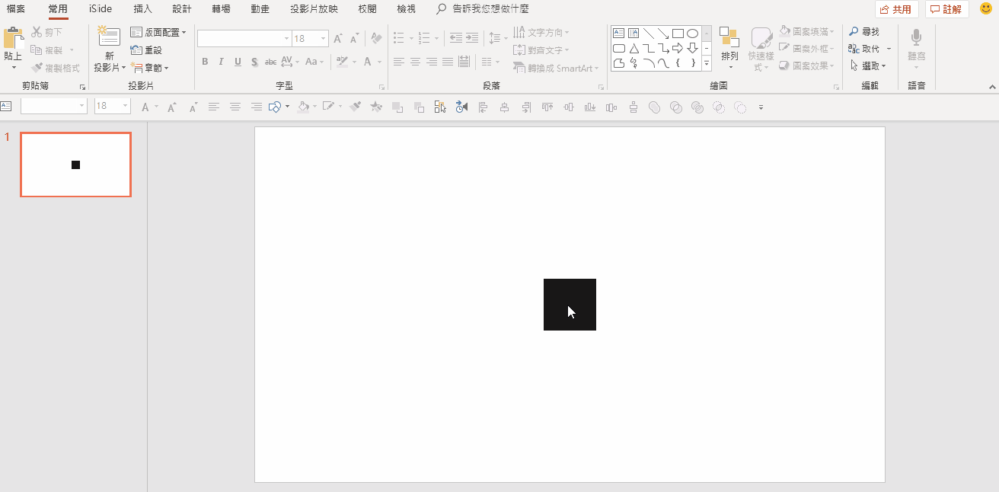The width and height of the screenshot is (999, 492).
Task: Open 排列 (Arrange) dropdown
Action: click(729, 50)
